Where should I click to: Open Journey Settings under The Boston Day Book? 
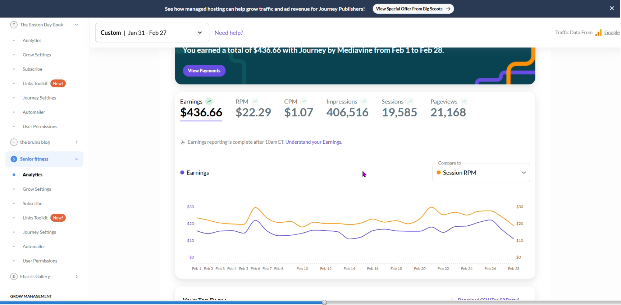[x=39, y=98]
